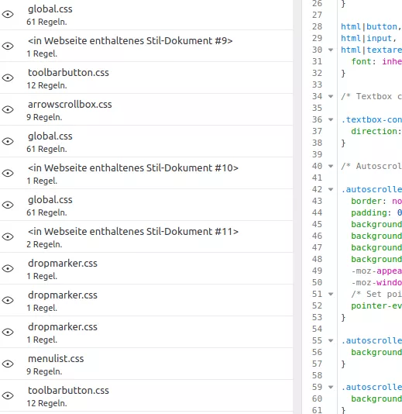The height and width of the screenshot is (414, 402).
Task: Place cursor on the font: inherit line
Action: [376, 61]
